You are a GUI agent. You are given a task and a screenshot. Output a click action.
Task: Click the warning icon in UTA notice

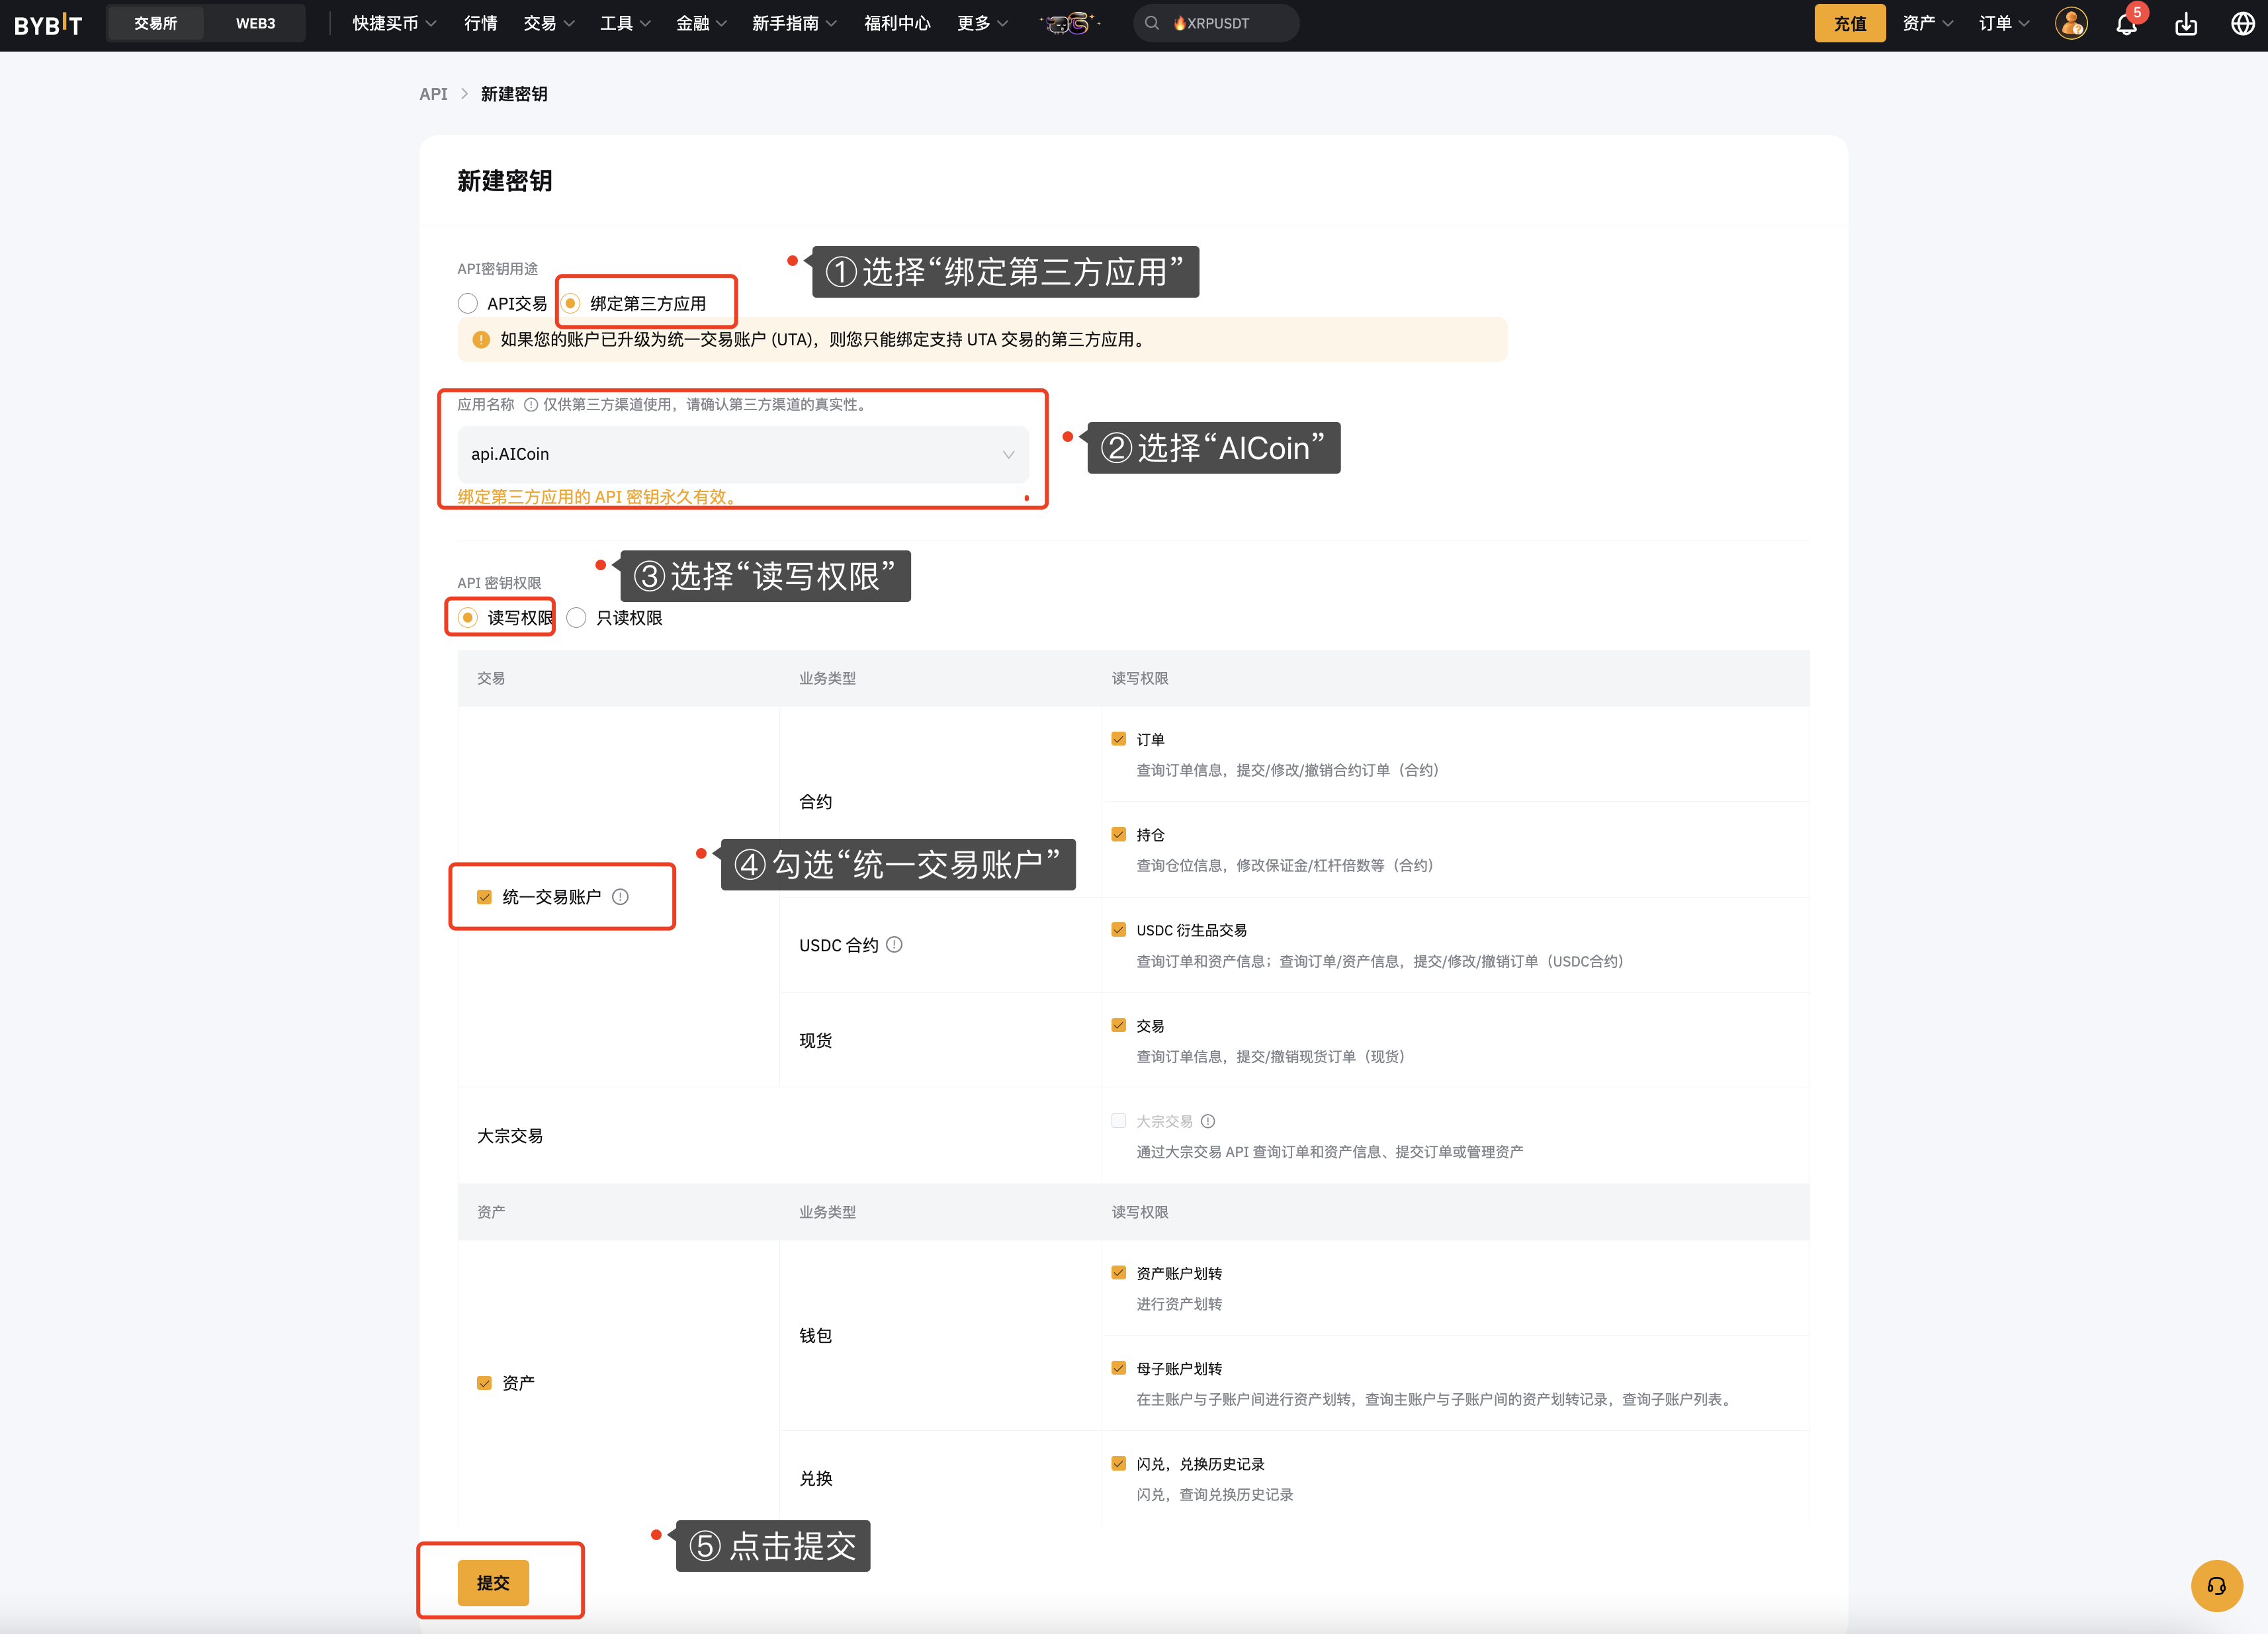tap(481, 339)
